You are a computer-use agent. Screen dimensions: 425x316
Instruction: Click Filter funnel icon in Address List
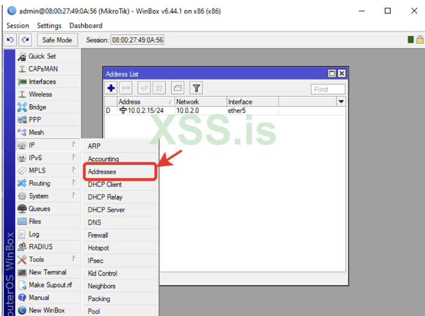click(197, 88)
